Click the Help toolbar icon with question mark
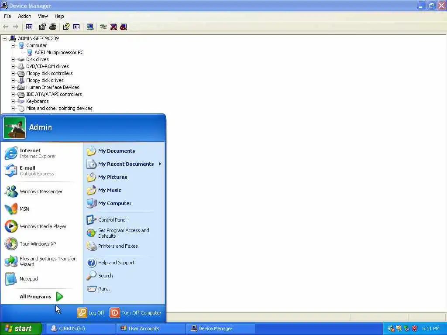Image resolution: width=447 pixels, height=335 pixels. click(66, 27)
